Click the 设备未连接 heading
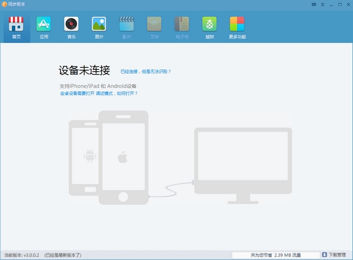 click(x=84, y=70)
